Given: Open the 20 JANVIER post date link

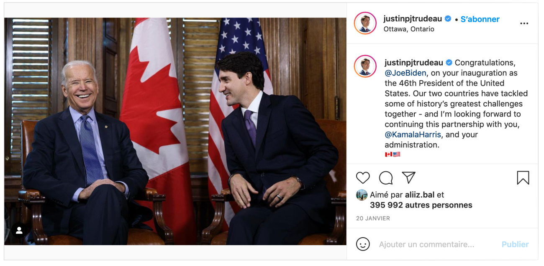Looking at the screenshot, I should click(373, 218).
